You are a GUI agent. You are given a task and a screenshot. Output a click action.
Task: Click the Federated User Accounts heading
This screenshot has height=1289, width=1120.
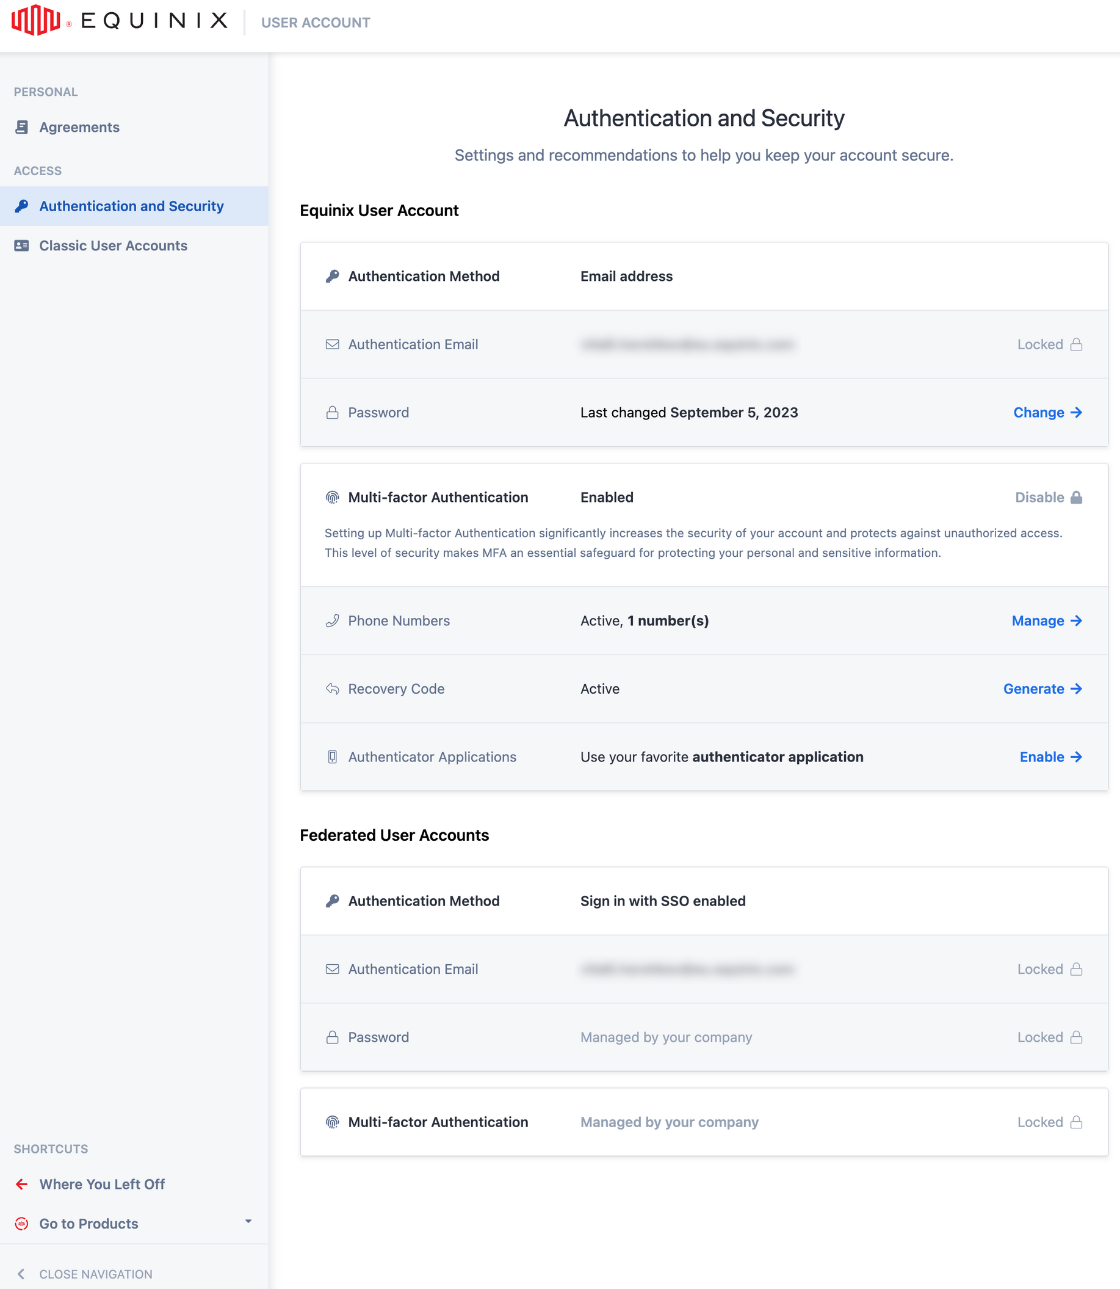coord(394,835)
